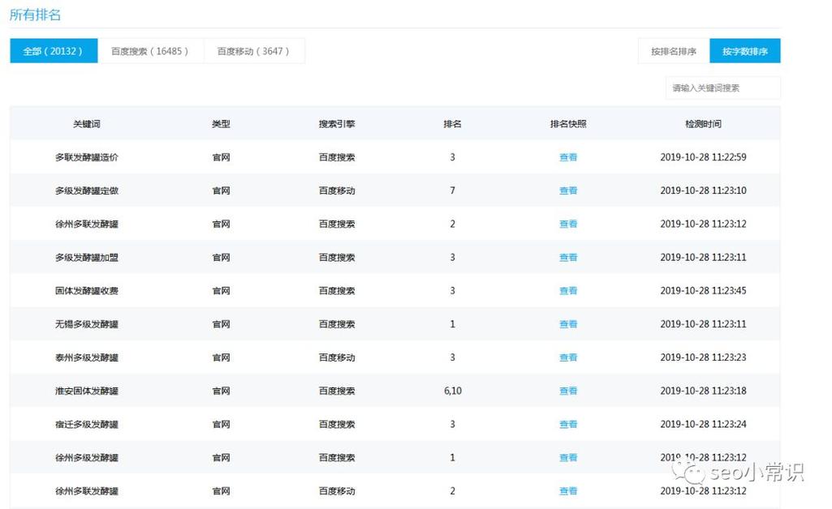Screen dimensions: 832x509
Task: Open 查看 link for 淮安固体发酵罐
Action: click(567, 391)
